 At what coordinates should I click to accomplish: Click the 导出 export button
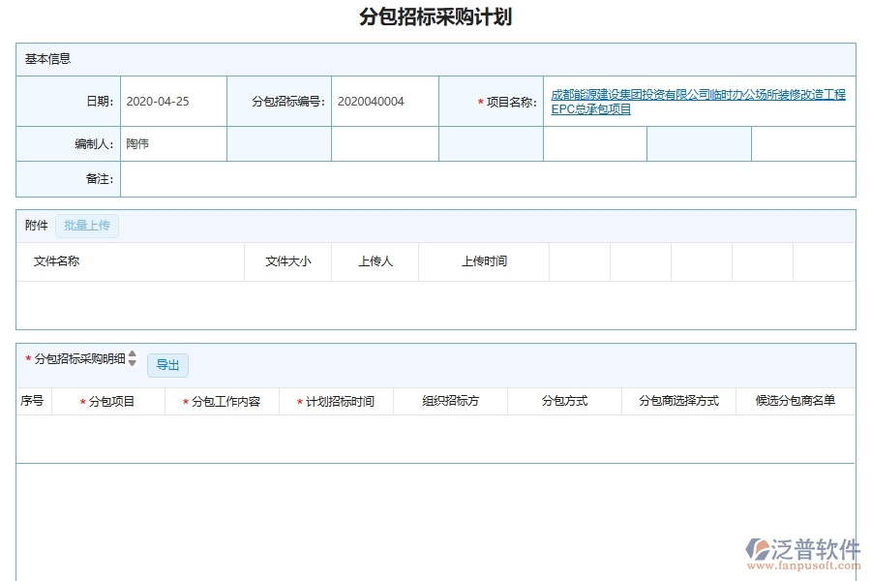[167, 365]
